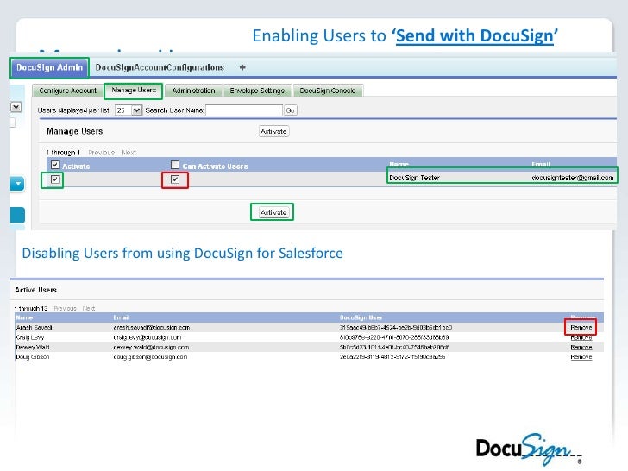628x471 pixels.
Task: Select the Dewey Wald name cell
Action: coord(33,348)
